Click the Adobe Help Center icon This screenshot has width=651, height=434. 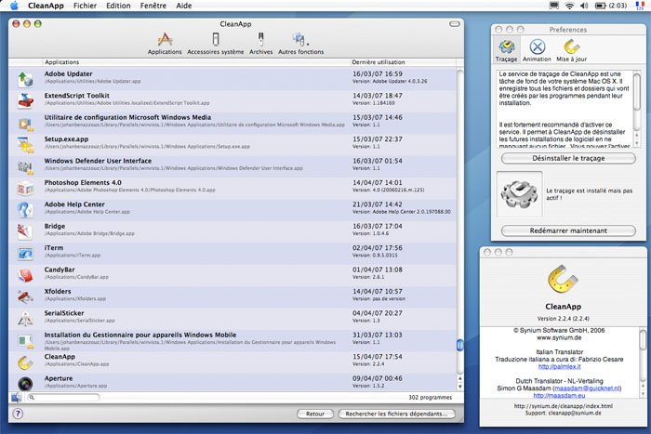tap(25, 210)
